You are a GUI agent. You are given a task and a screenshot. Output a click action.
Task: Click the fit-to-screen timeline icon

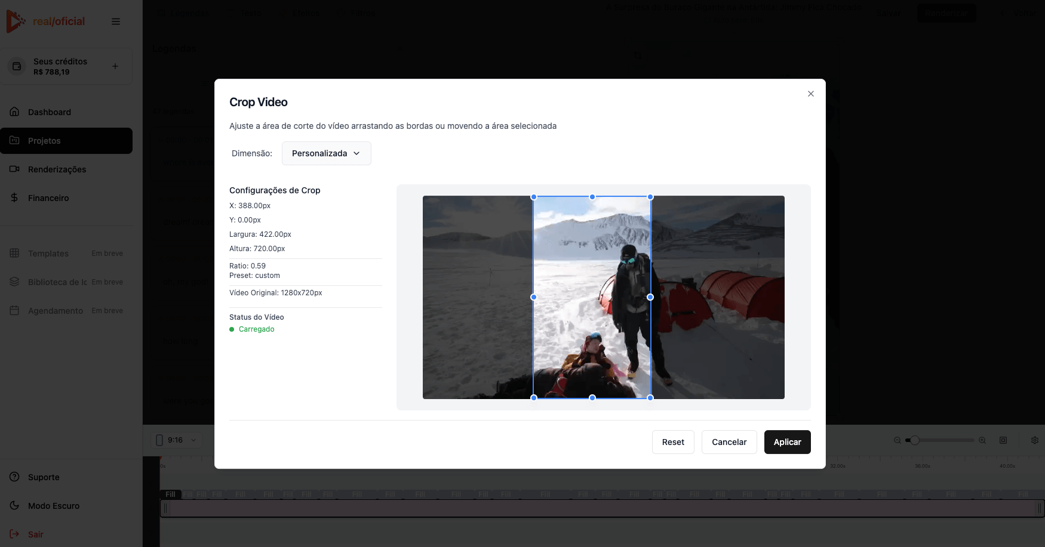1003,440
